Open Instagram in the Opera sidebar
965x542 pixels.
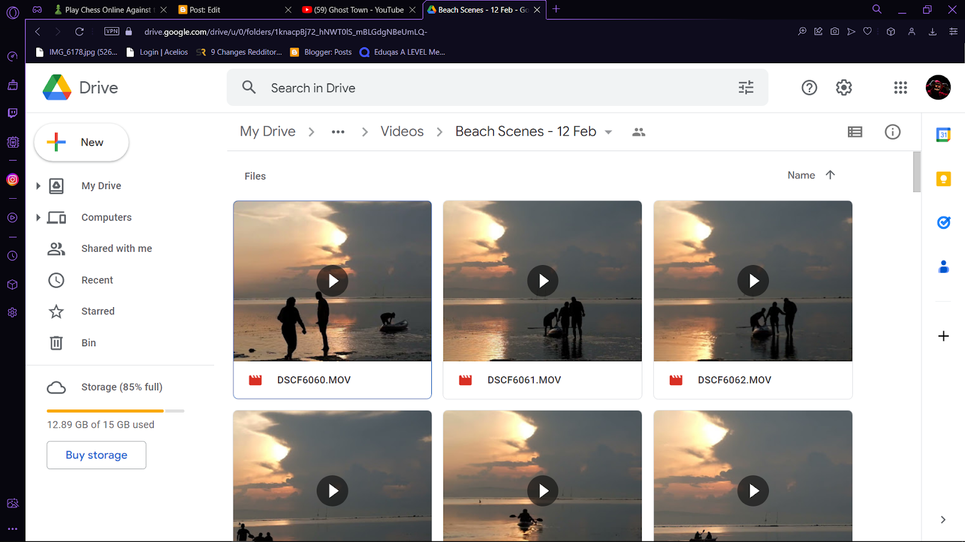13,179
